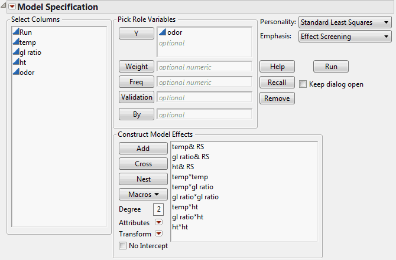Expand the Macros dropdown button
Image resolution: width=396 pixels, height=260 pixels.
143,194
